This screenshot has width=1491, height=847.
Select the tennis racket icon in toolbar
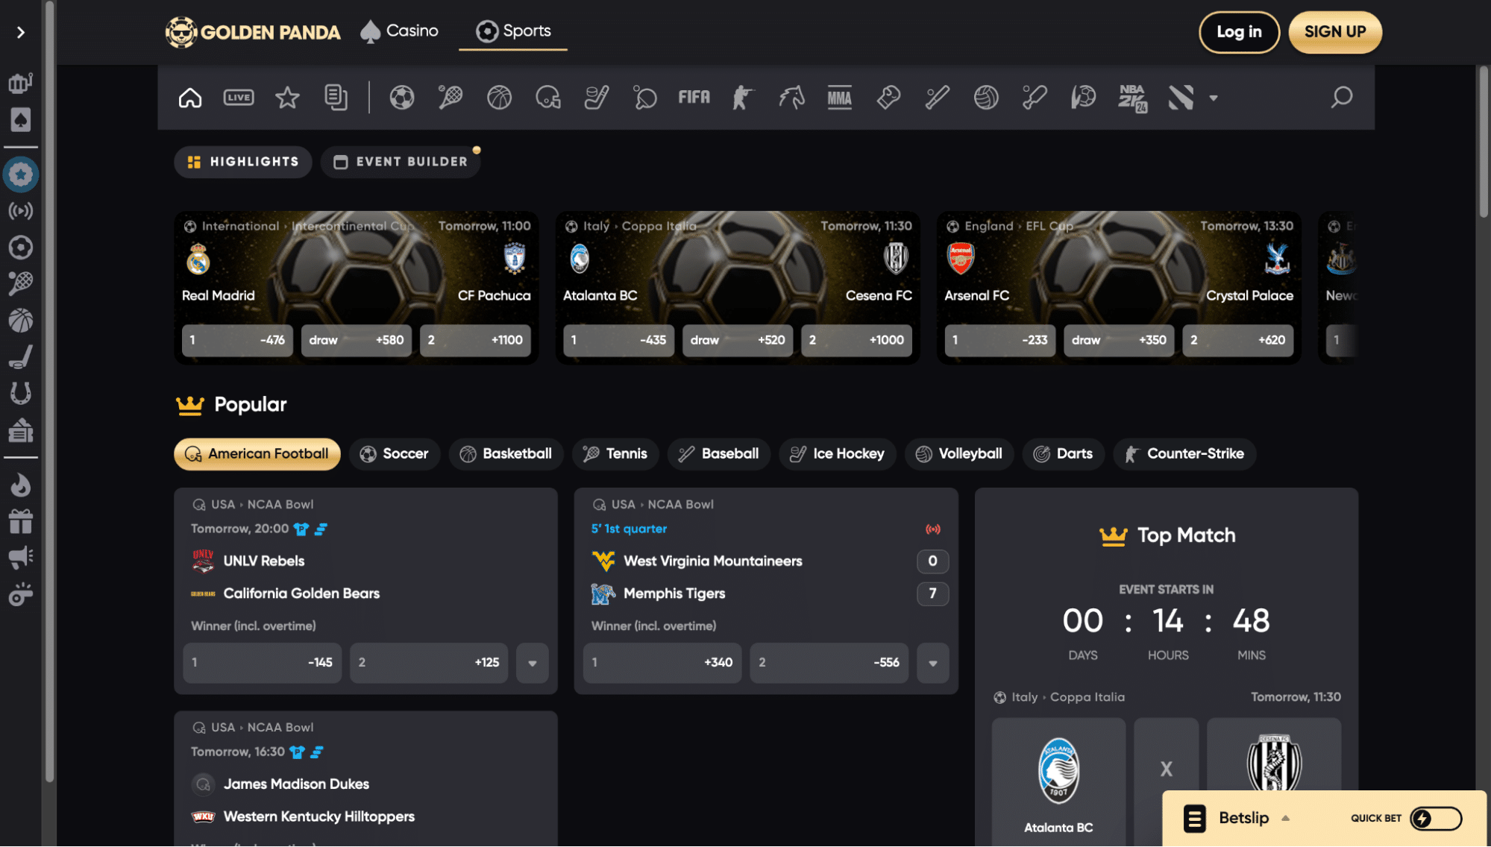click(x=451, y=98)
